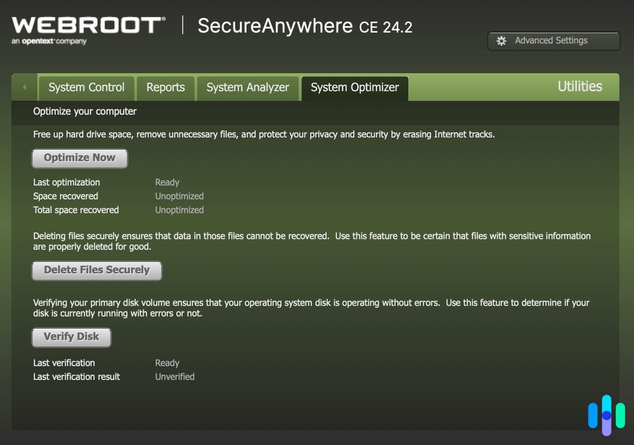Expand the Optimize your computer section
Image resolution: width=634 pixels, height=445 pixels.
click(x=85, y=111)
